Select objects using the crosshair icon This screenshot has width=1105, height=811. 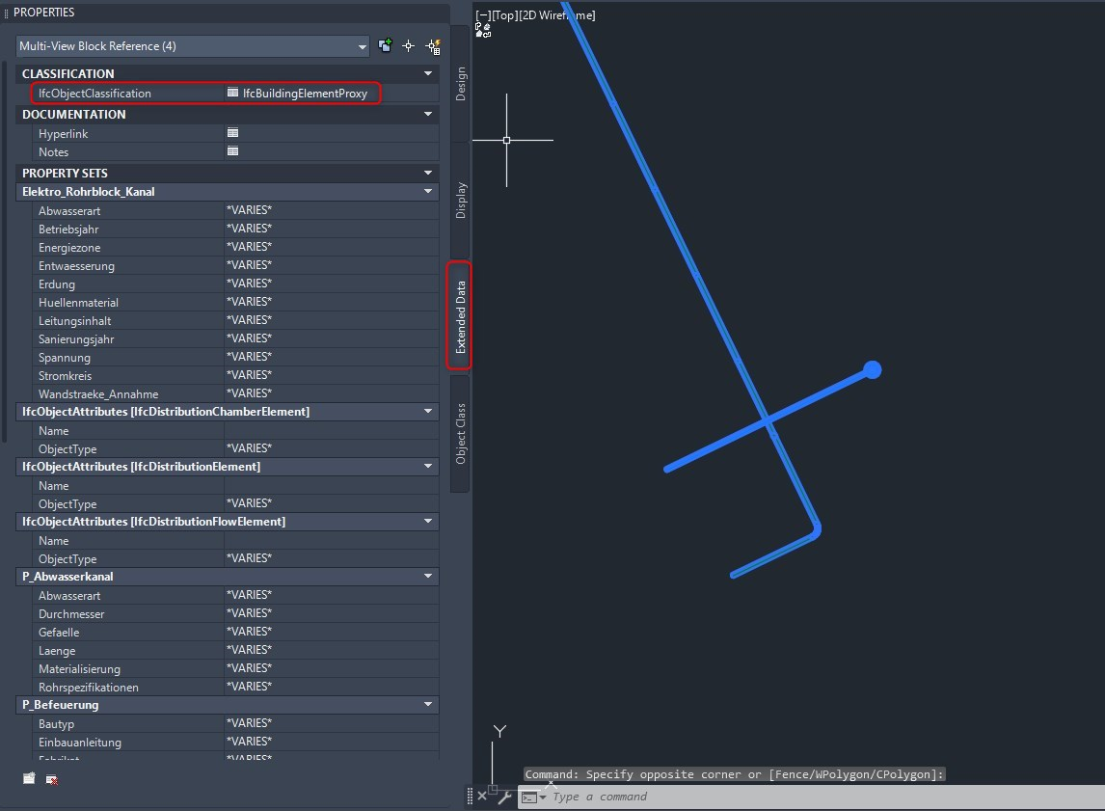tap(408, 45)
